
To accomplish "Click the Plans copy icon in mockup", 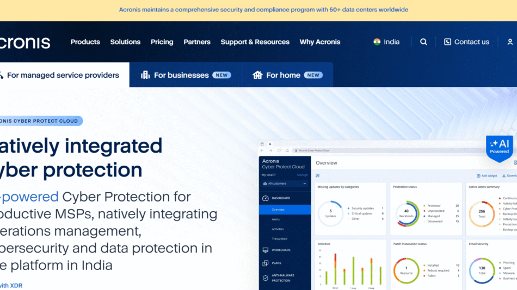I will point(266,263).
